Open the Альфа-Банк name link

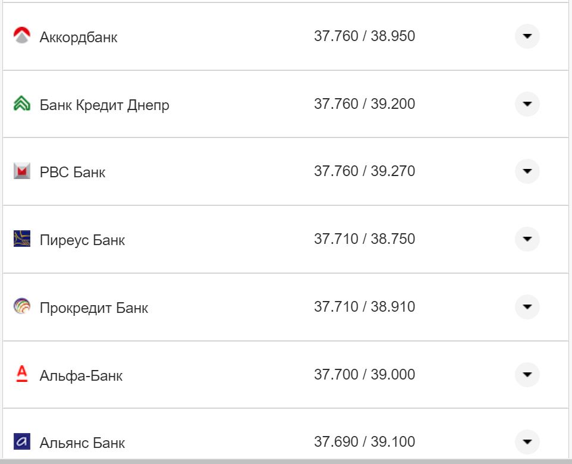[81, 376]
